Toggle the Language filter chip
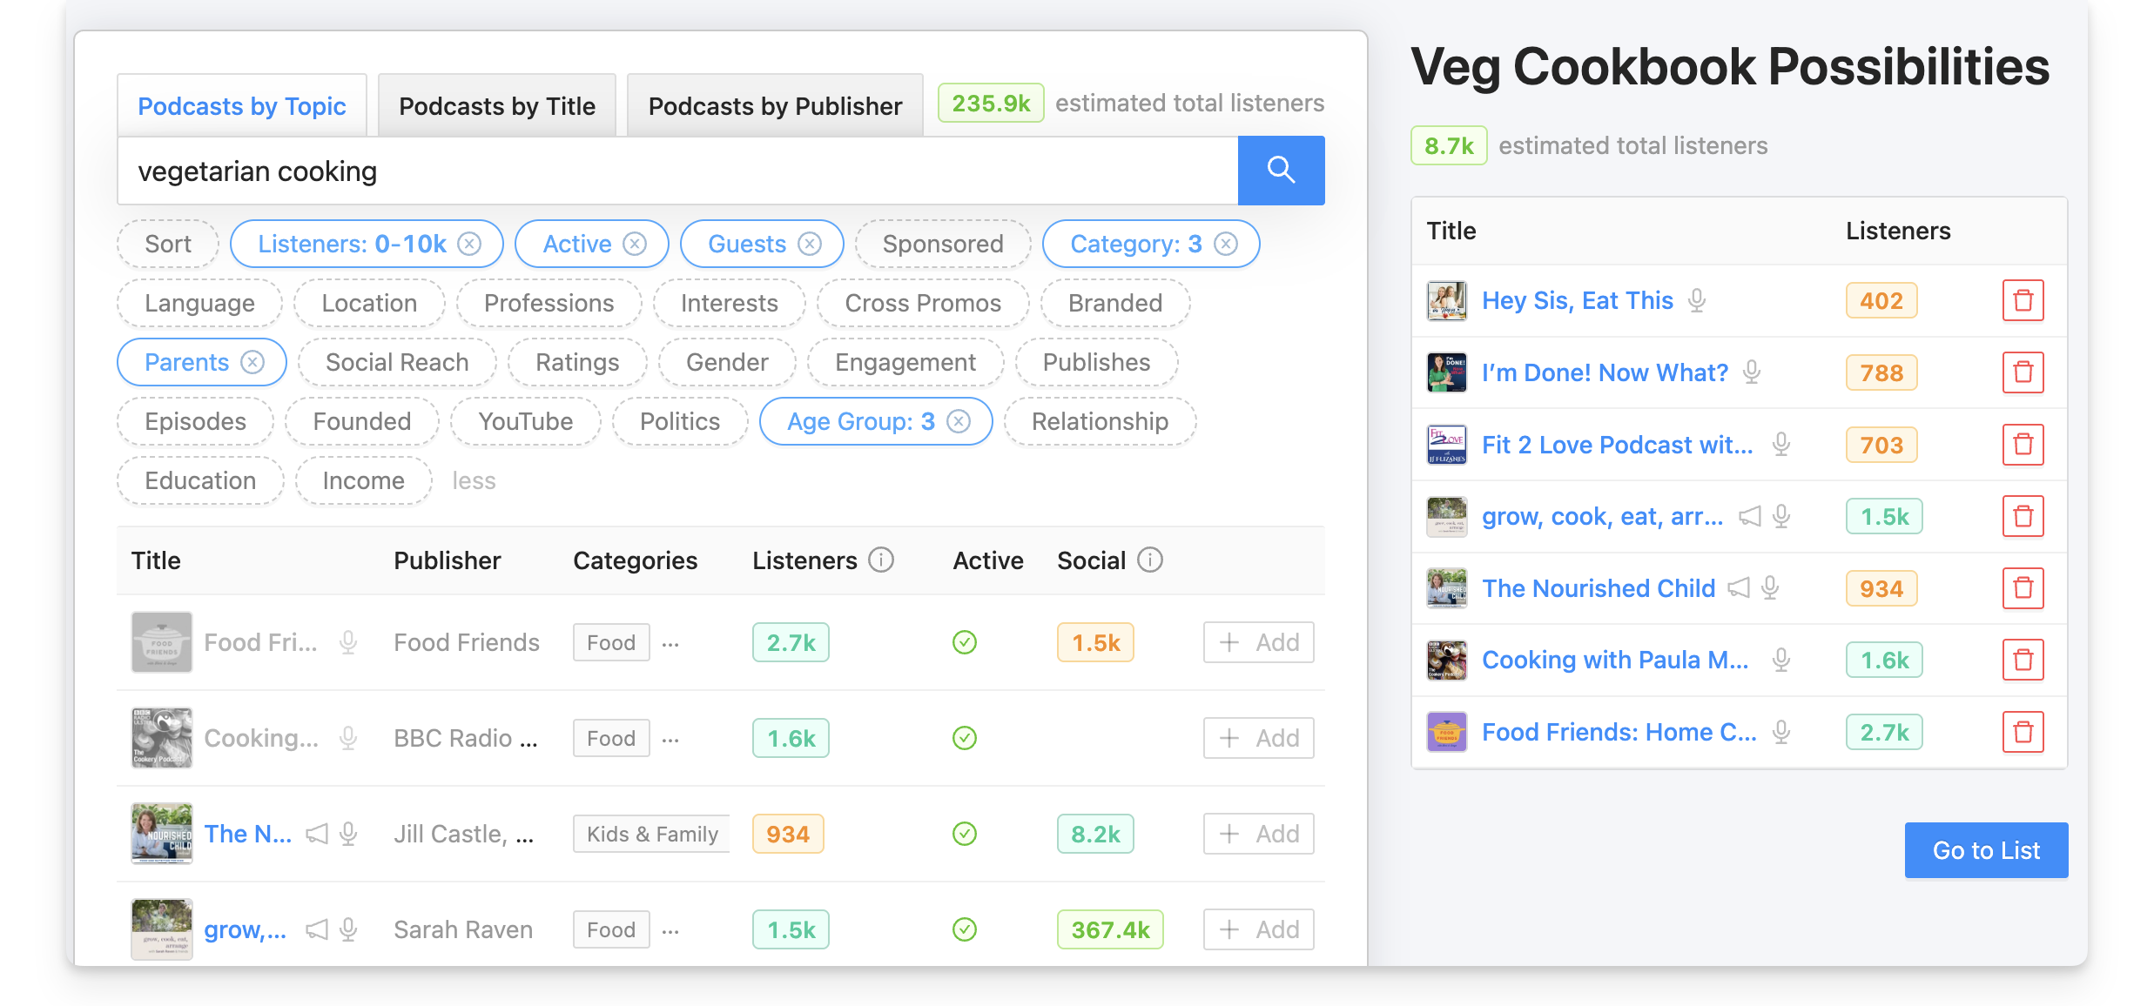2154x1006 pixels. (x=199, y=303)
